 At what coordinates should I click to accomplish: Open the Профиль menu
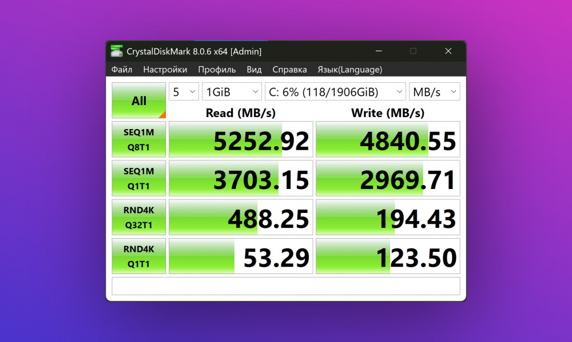tap(217, 70)
